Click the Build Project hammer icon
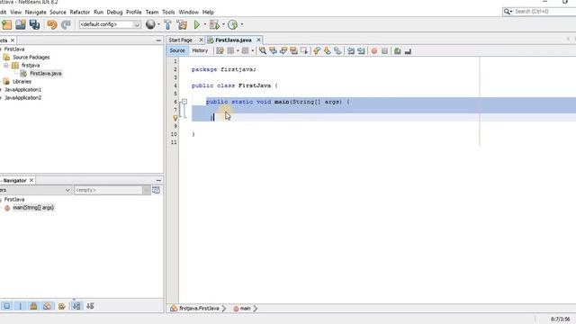576x324 pixels. (168, 24)
